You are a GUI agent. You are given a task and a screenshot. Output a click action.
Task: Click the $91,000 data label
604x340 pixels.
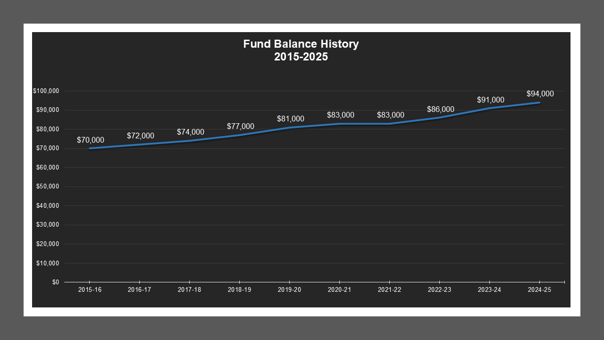(491, 100)
